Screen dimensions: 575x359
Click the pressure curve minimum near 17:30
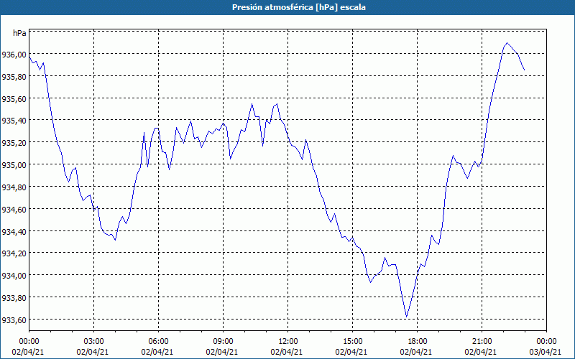pyautogui.click(x=406, y=317)
